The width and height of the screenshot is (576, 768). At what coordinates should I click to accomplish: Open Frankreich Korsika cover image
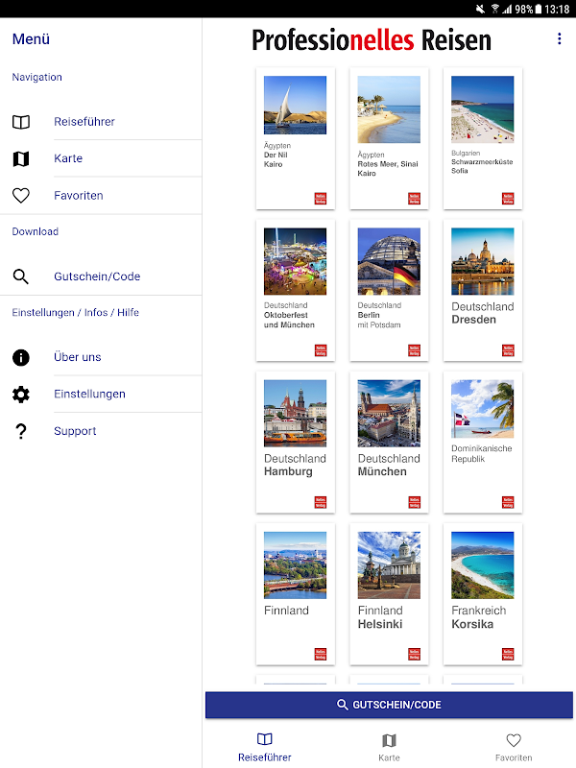(x=483, y=564)
